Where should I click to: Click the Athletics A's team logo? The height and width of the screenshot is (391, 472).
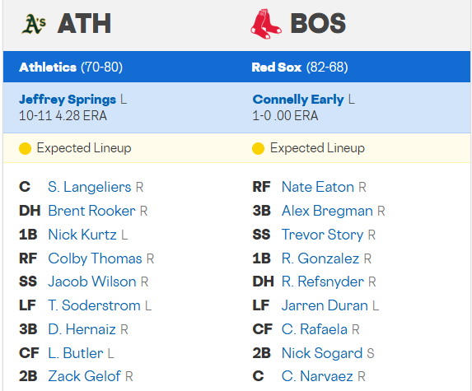point(34,24)
